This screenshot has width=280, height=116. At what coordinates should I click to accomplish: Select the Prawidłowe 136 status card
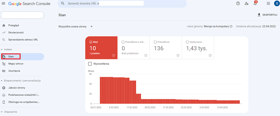point(166,48)
